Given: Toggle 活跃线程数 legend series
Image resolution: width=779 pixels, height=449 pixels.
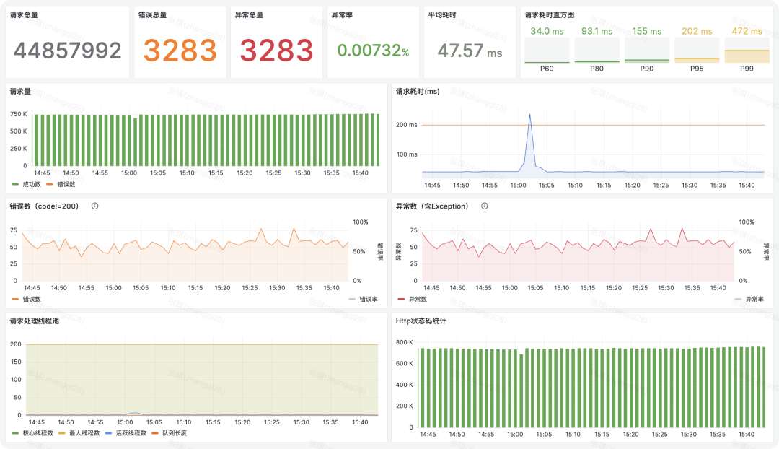Looking at the screenshot, I should [x=126, y=433].
